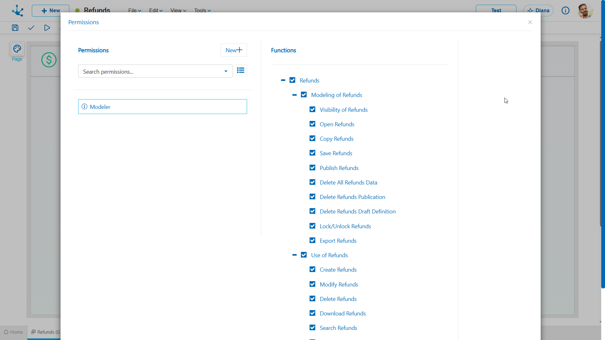This screenshot has width=605, height=340.
Task: Click the save diskette icon in toolbar
Action: coord(15,28)
